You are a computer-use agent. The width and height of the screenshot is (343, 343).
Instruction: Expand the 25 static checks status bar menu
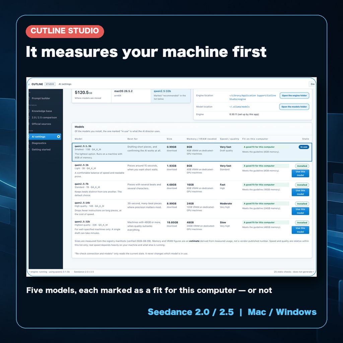(294, 272)
